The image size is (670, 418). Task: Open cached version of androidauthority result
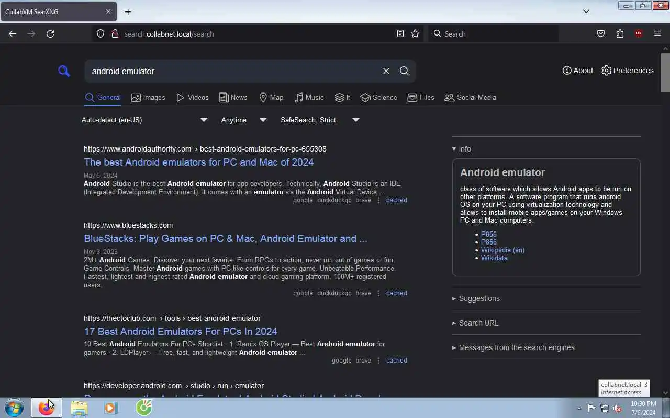(x=396, y=200)
